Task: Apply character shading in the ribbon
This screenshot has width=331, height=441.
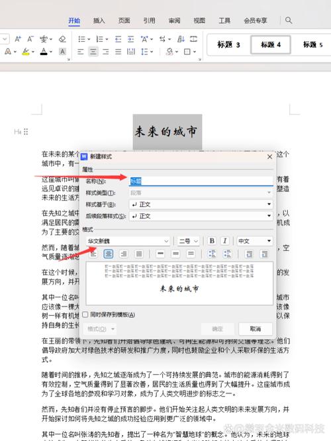Action: (62, 52)
